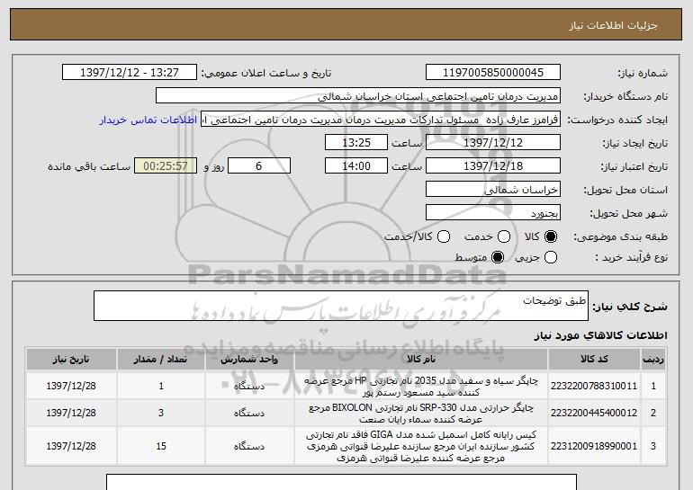
Task: Click the تعداد / مقدار column header
Action: [x=161, y=360]
